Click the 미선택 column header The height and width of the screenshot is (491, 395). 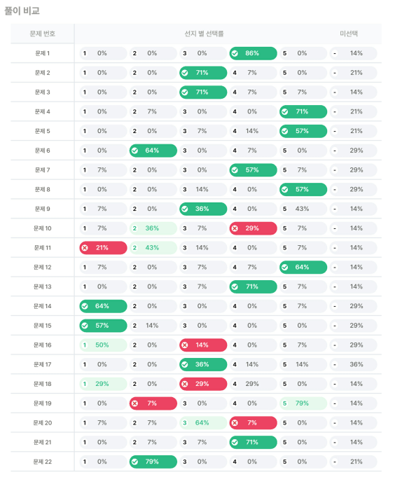[349, 34]
